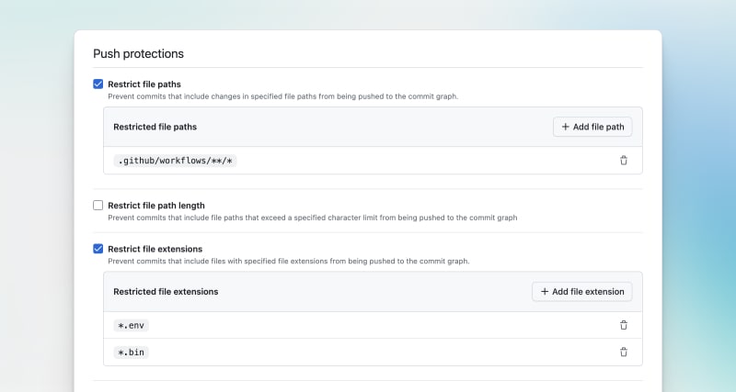
Task: Click the *.bin extension entry
Action: click(x=131, y=352)
